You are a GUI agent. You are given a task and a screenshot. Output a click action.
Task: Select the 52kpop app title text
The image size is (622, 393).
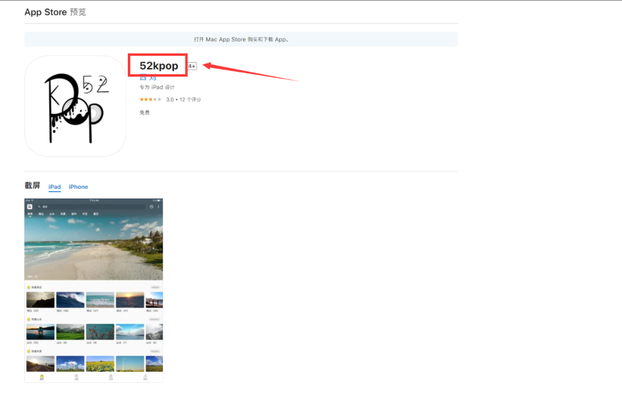159,66
